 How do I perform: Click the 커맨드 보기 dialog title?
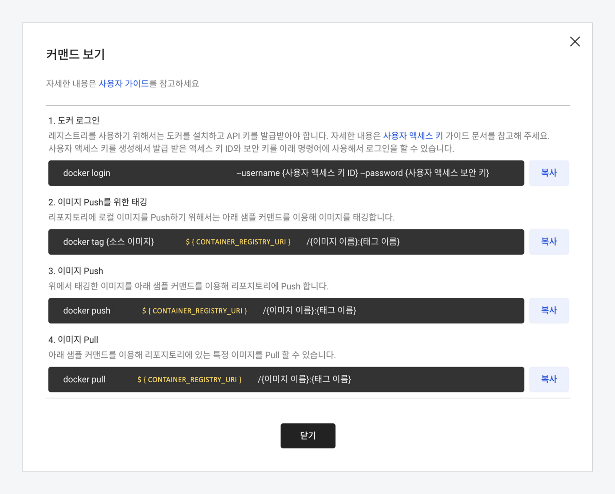pos(75,54)
